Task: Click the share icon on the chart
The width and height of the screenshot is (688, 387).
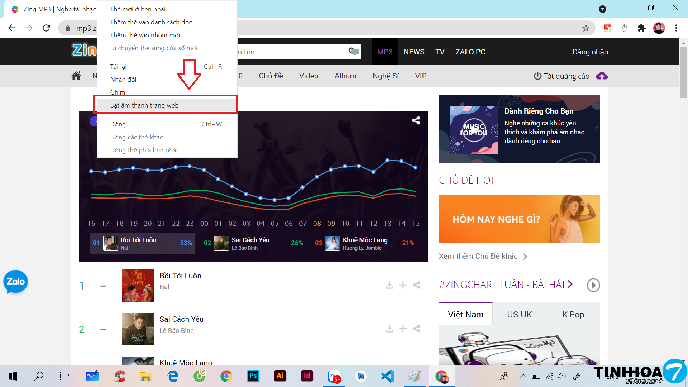Action: coord(416,120)
